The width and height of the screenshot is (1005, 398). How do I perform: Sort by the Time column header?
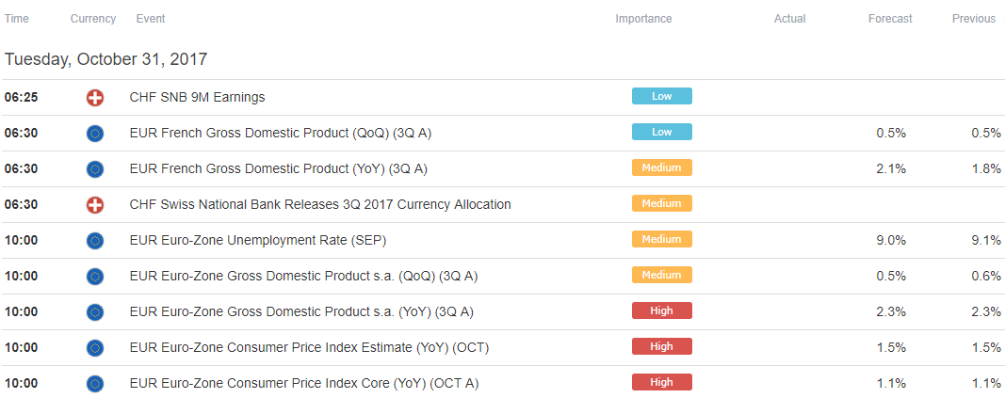click(x=17, y=19)
